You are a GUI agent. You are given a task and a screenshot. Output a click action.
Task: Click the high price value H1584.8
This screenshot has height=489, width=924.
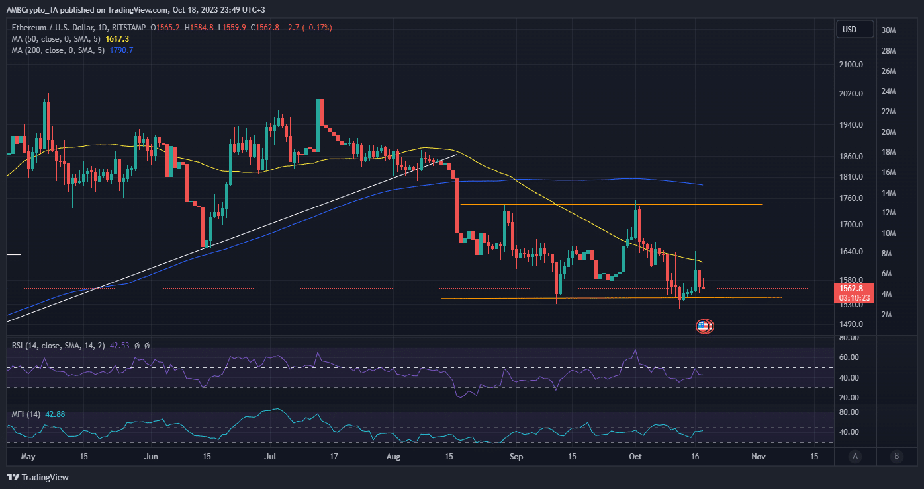pos(201,28)
